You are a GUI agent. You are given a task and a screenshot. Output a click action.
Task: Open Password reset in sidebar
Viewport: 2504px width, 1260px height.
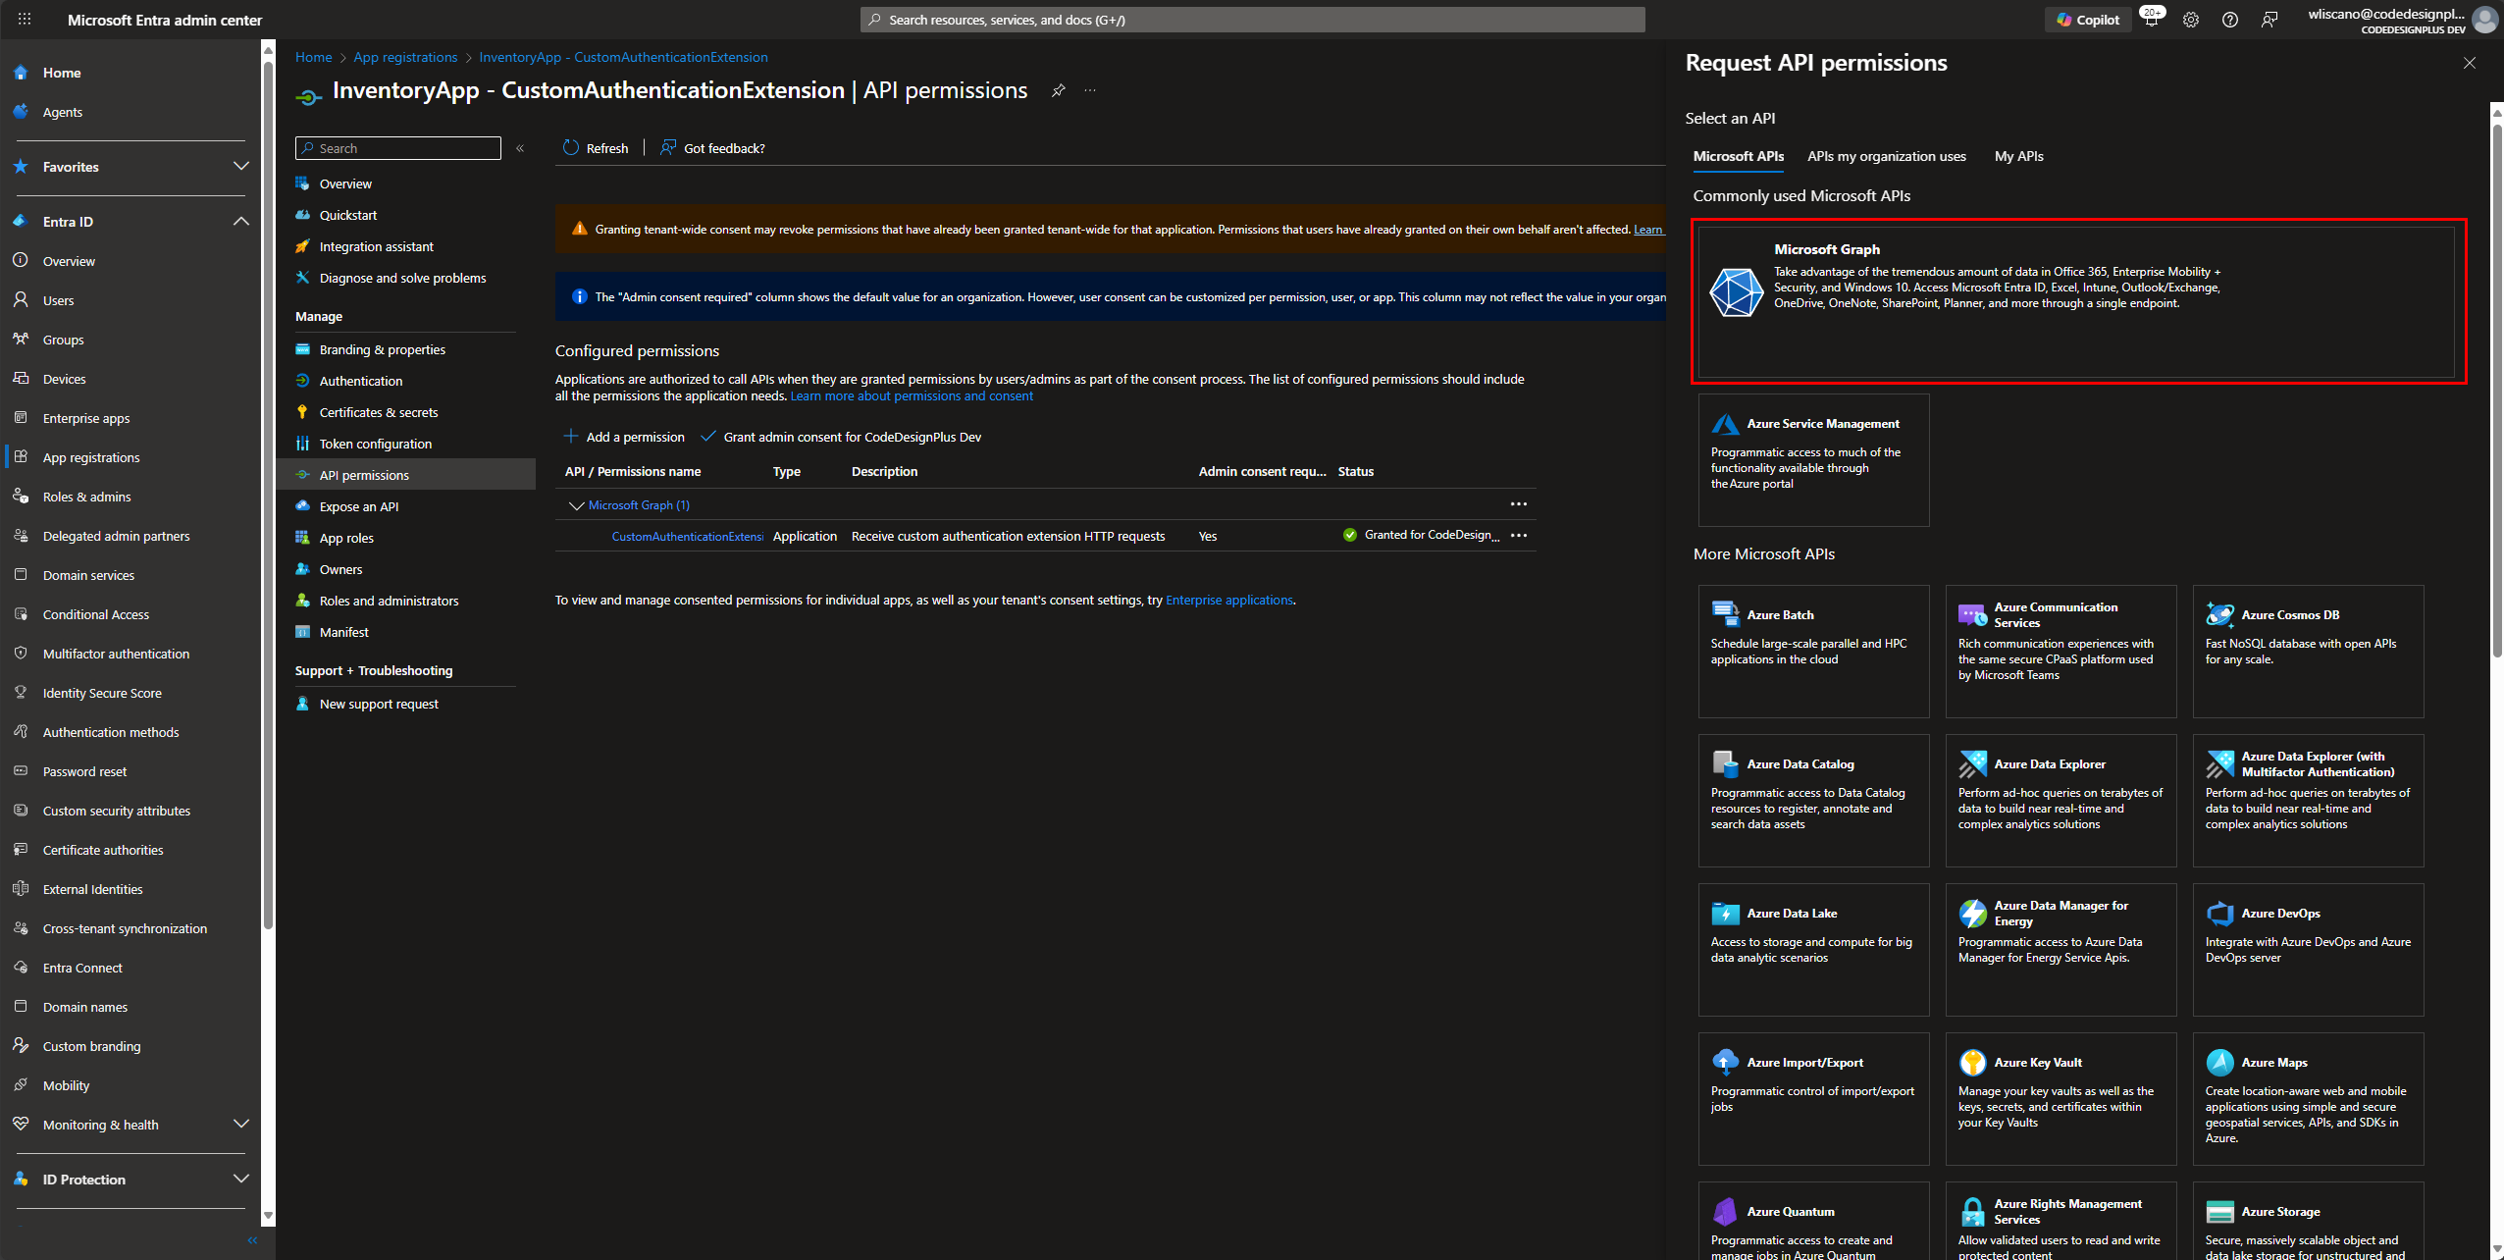coord(84,771)
